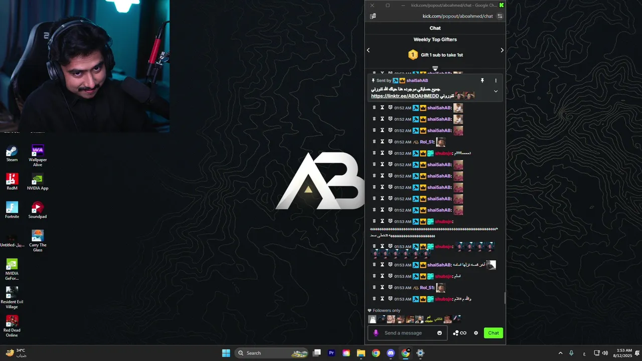The width and height of the screenshot is (642, 361).
Task: Open Discord from taskbar
Action: (391, 353)
